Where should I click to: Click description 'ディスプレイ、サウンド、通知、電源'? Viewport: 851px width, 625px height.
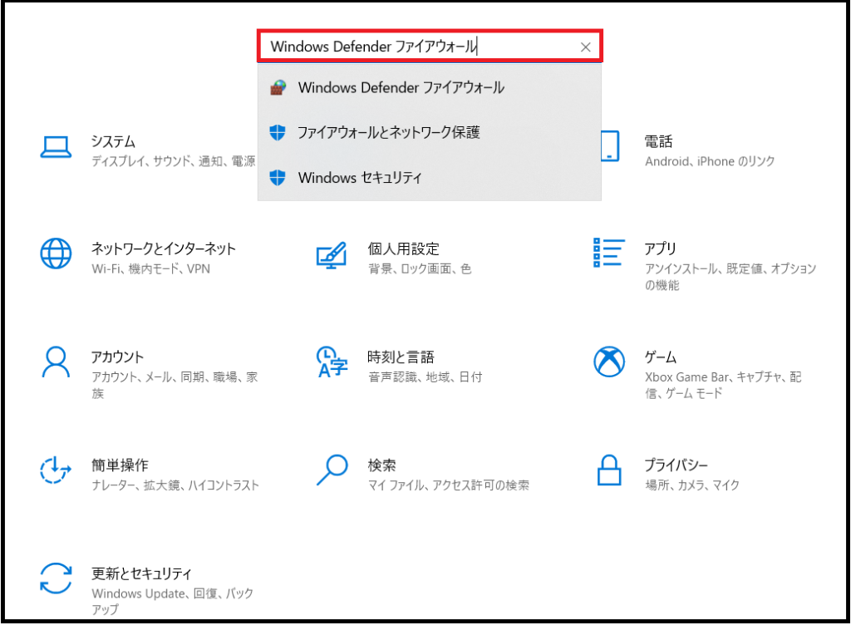point(173,161)
